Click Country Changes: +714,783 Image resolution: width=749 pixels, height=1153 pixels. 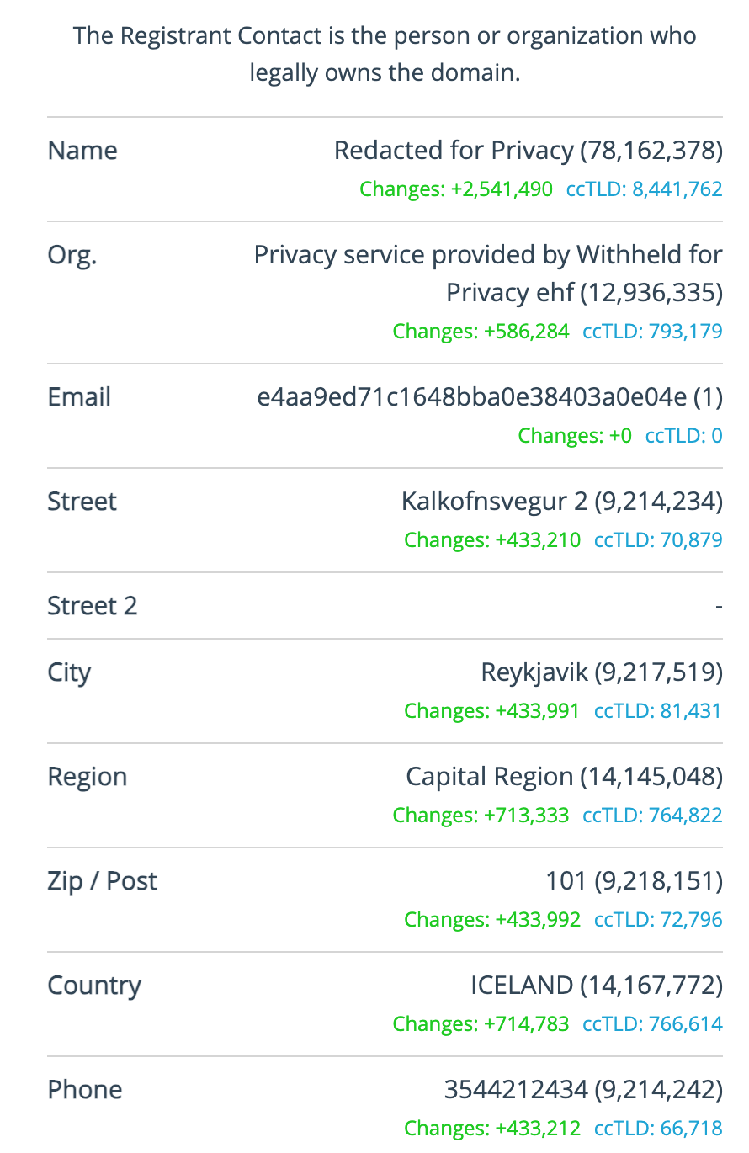481,1024
